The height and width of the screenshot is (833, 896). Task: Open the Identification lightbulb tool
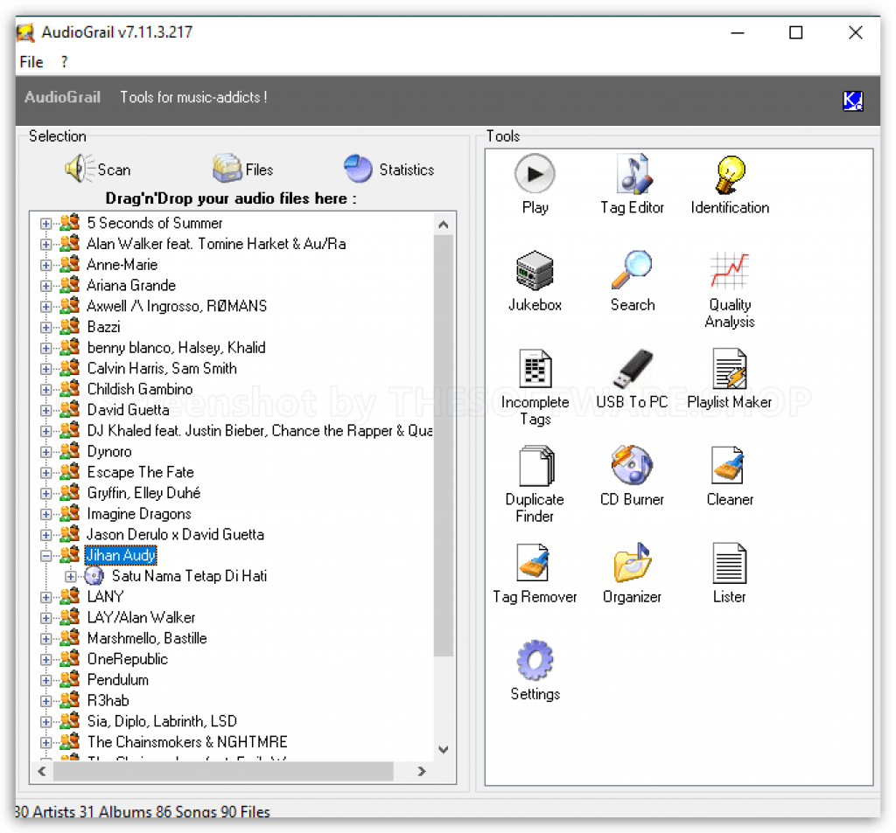point(730,184)
